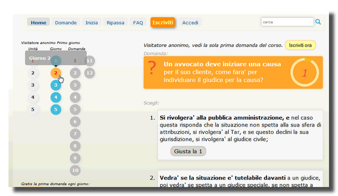This screenshot has height=196, width=338.
Task: Select Domande circle number 2
Action: tap(75, 73)
